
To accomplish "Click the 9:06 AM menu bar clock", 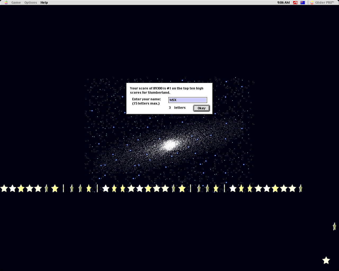I will [283, 3].
